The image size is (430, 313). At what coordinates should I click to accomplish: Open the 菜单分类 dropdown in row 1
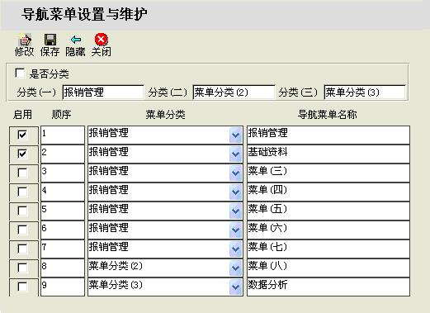[235, 135]
